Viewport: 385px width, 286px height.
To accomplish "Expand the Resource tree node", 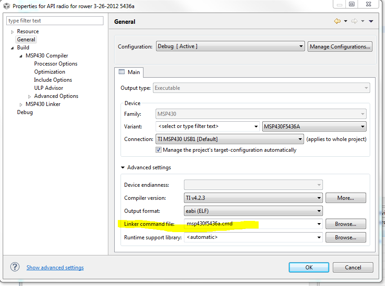I will coord(12,32).
